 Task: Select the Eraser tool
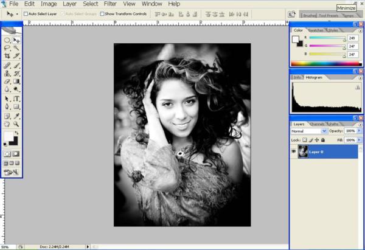7,82
